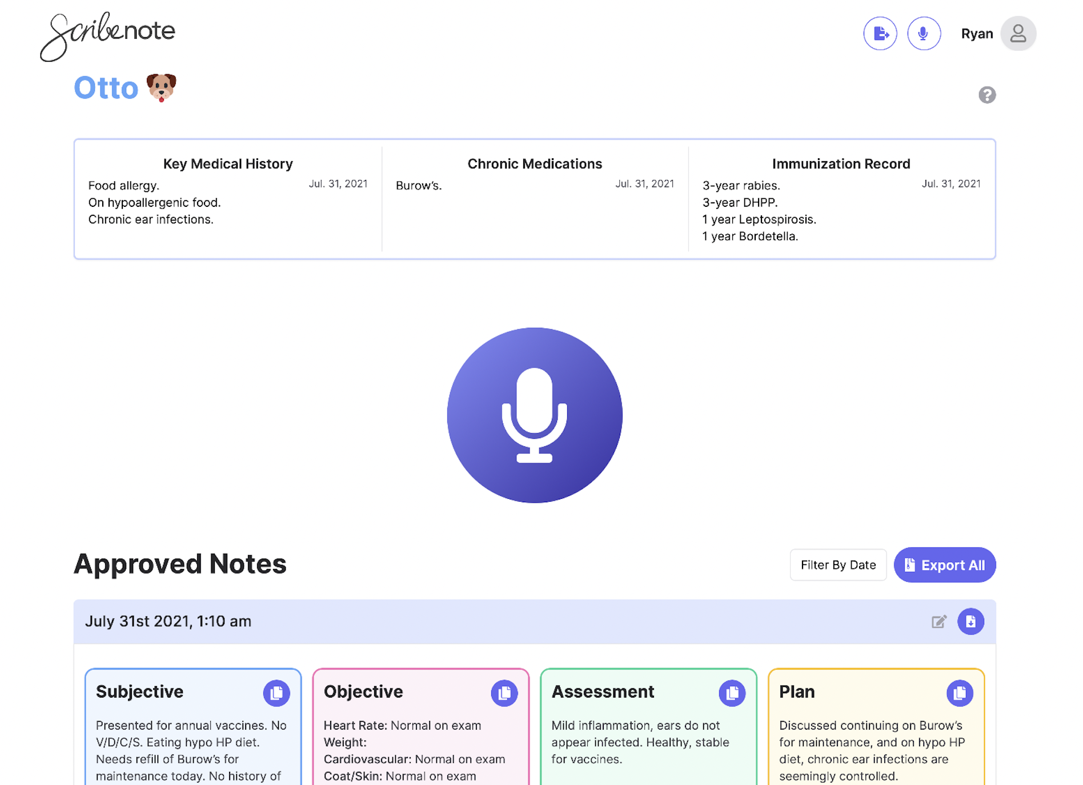
Task: Click 'Heart Rate: Normal on exam' line
Action: (x=402, y=726)
